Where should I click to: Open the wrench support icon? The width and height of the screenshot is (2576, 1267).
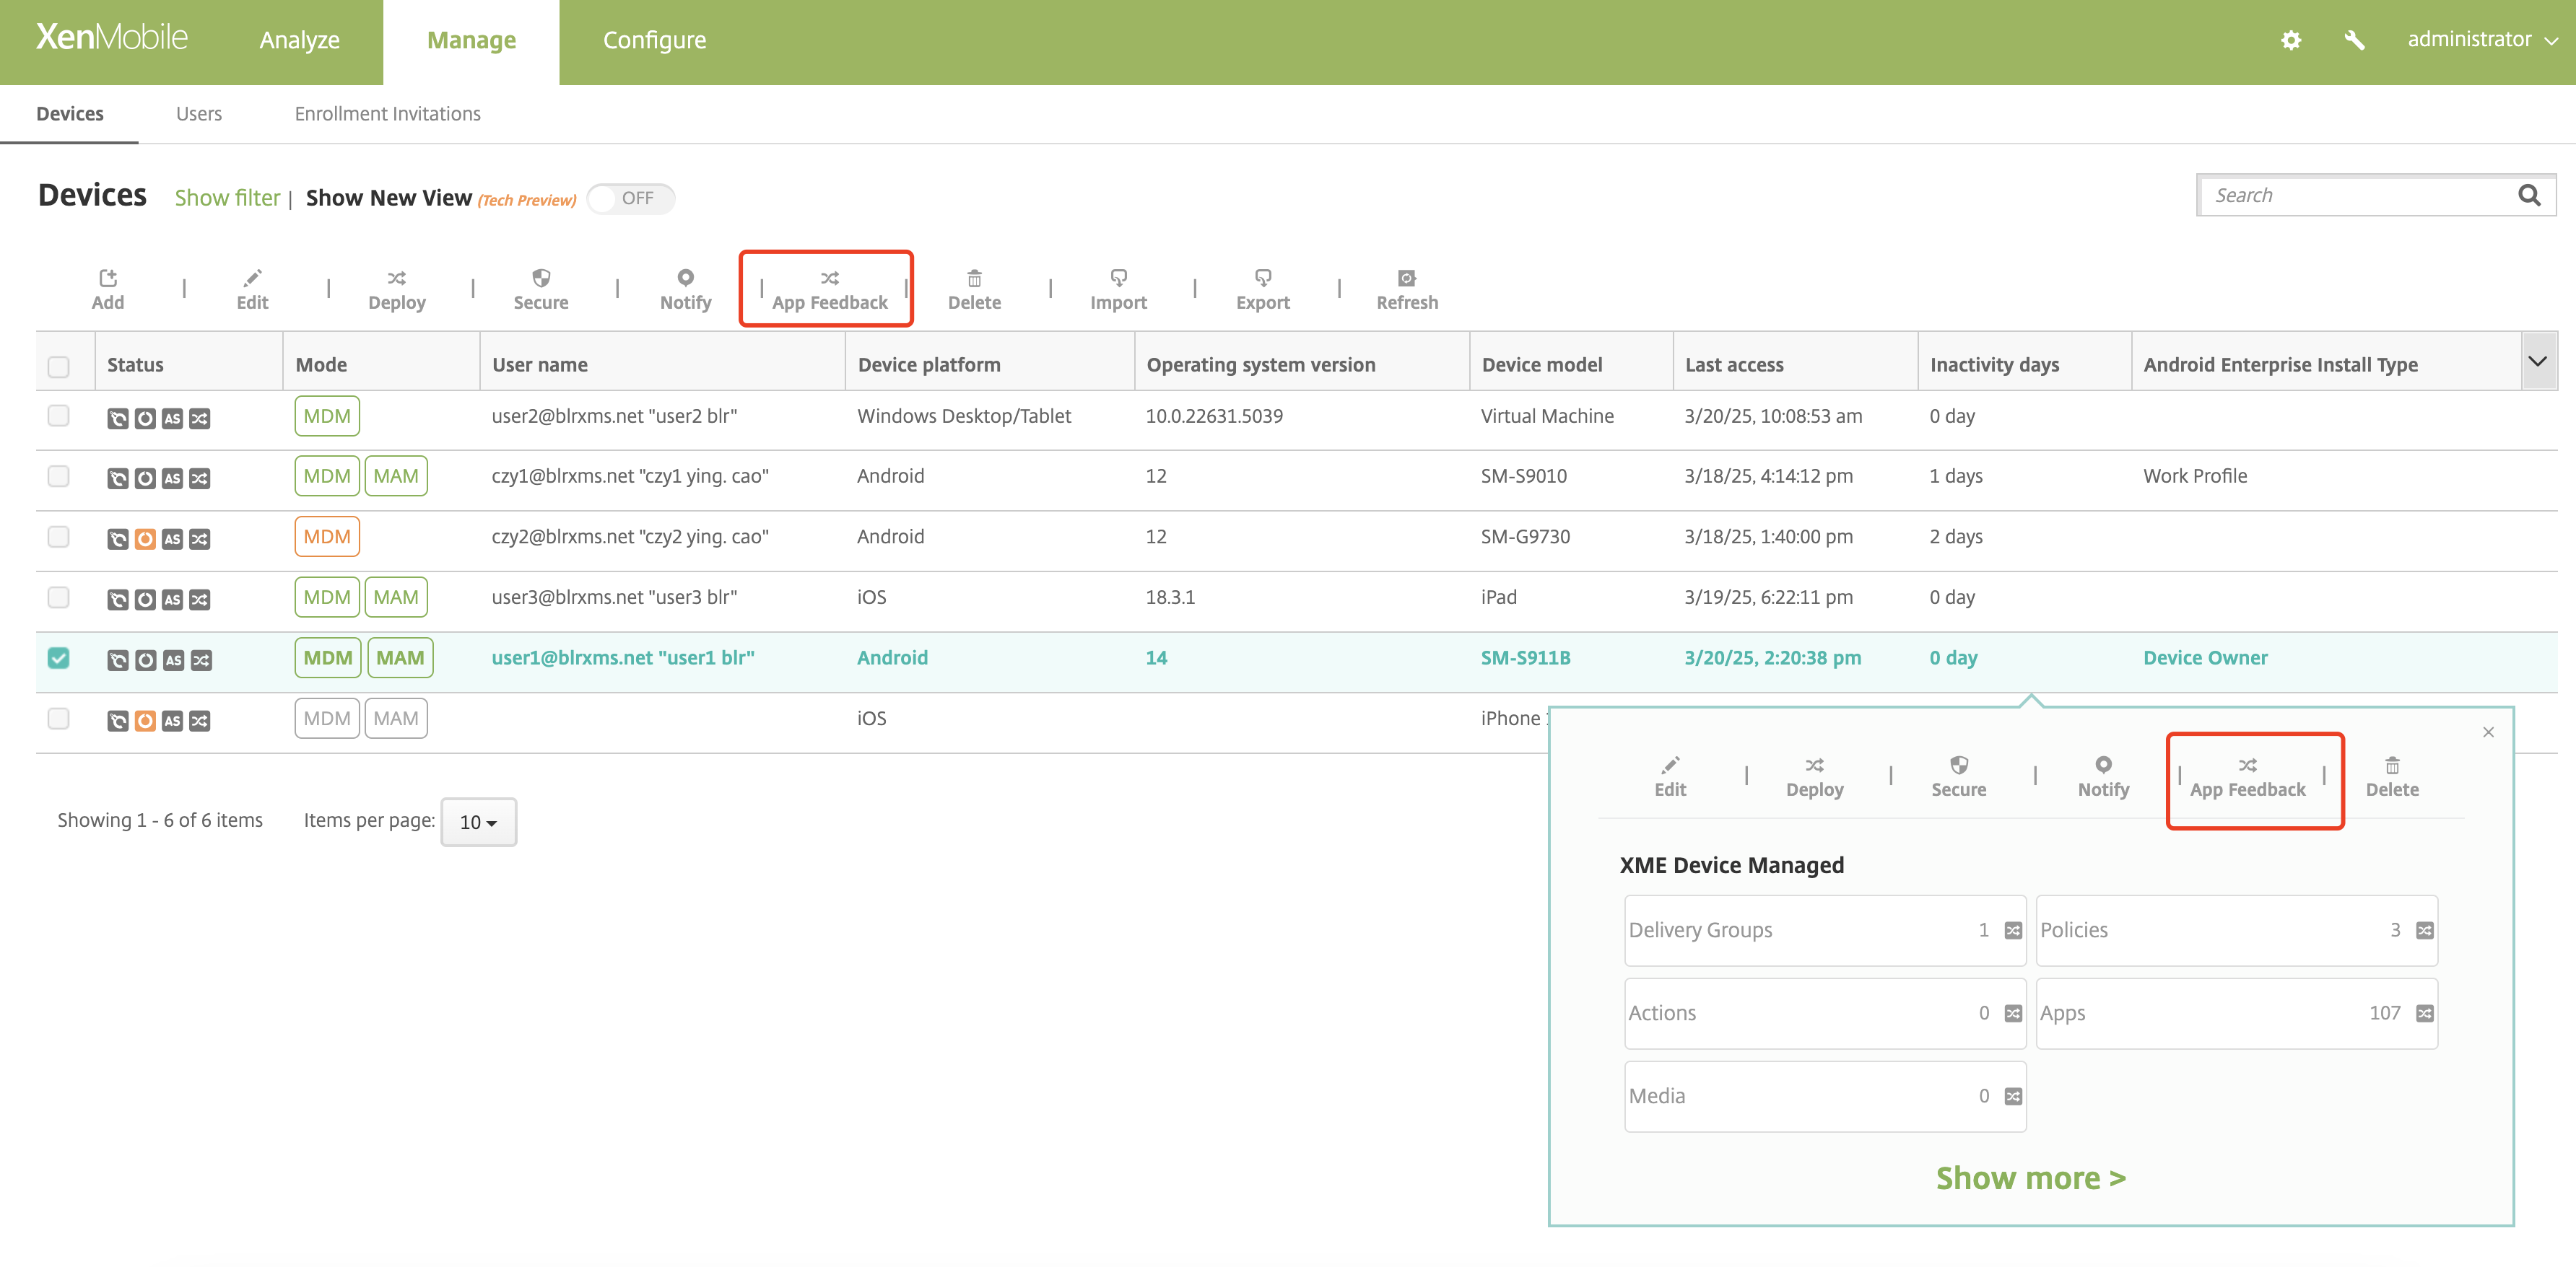2354,40
